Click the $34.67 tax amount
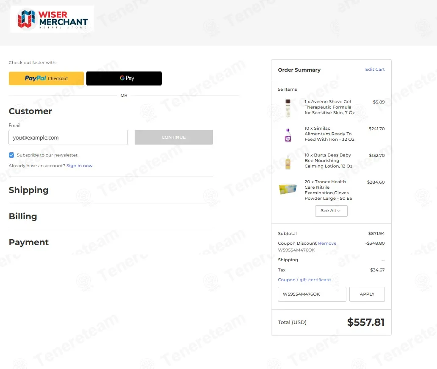The image size is (437, 369). tap(377, 270)
